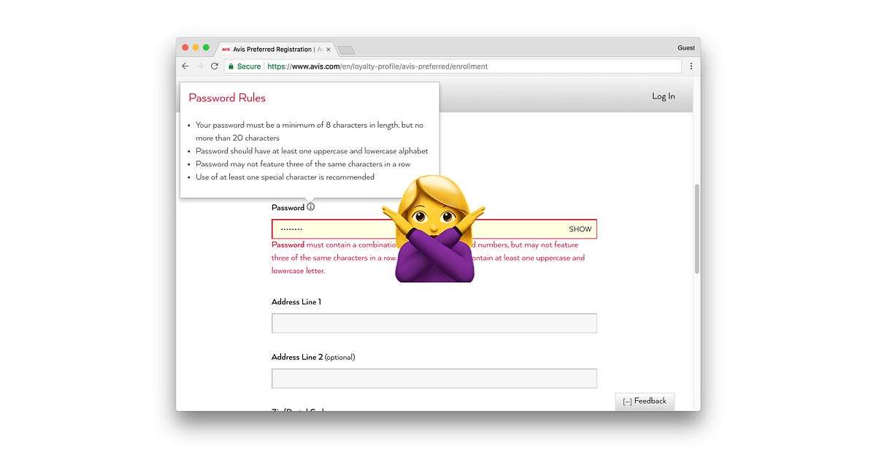Open the Chrome three-dot menu
876x473 pixels.
tap(691, 66)
